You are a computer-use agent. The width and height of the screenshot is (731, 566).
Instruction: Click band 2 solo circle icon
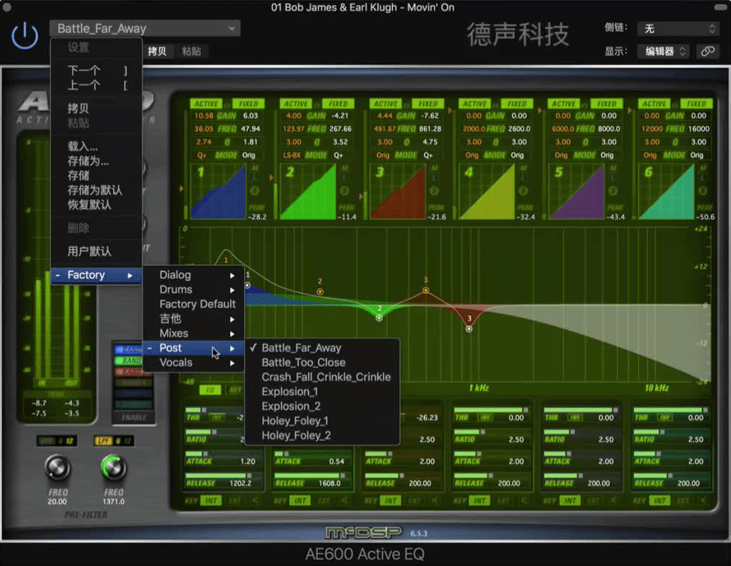[345, 190]
